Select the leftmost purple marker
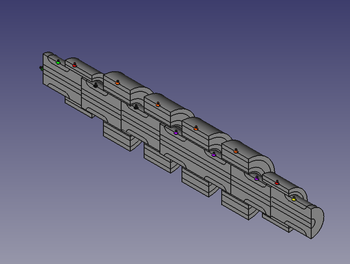This screenshot has height=264, width=350. [176, 132]
